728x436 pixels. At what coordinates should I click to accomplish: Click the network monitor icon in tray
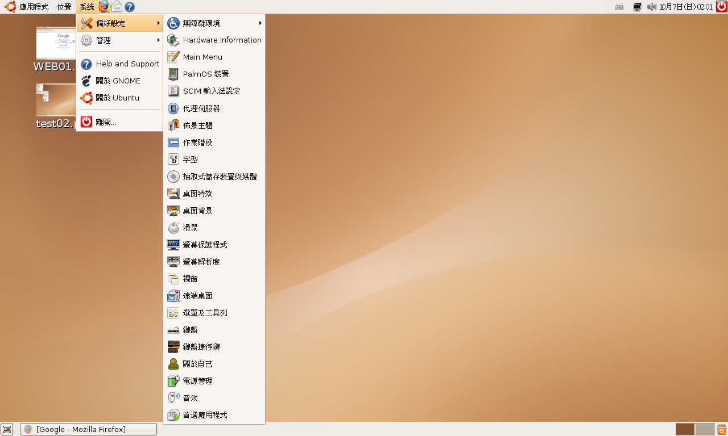(x=637, y=7)
